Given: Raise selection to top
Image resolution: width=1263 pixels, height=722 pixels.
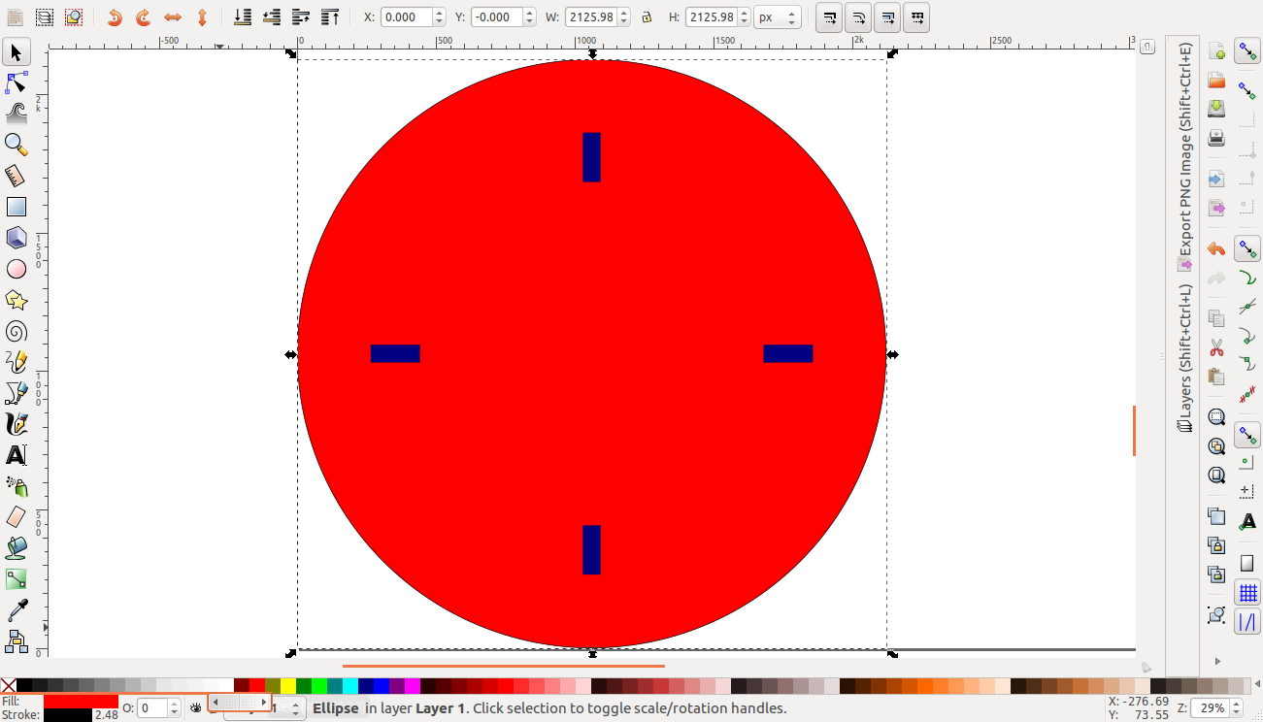Looking at the screenshot, I should tap(330, 17).
